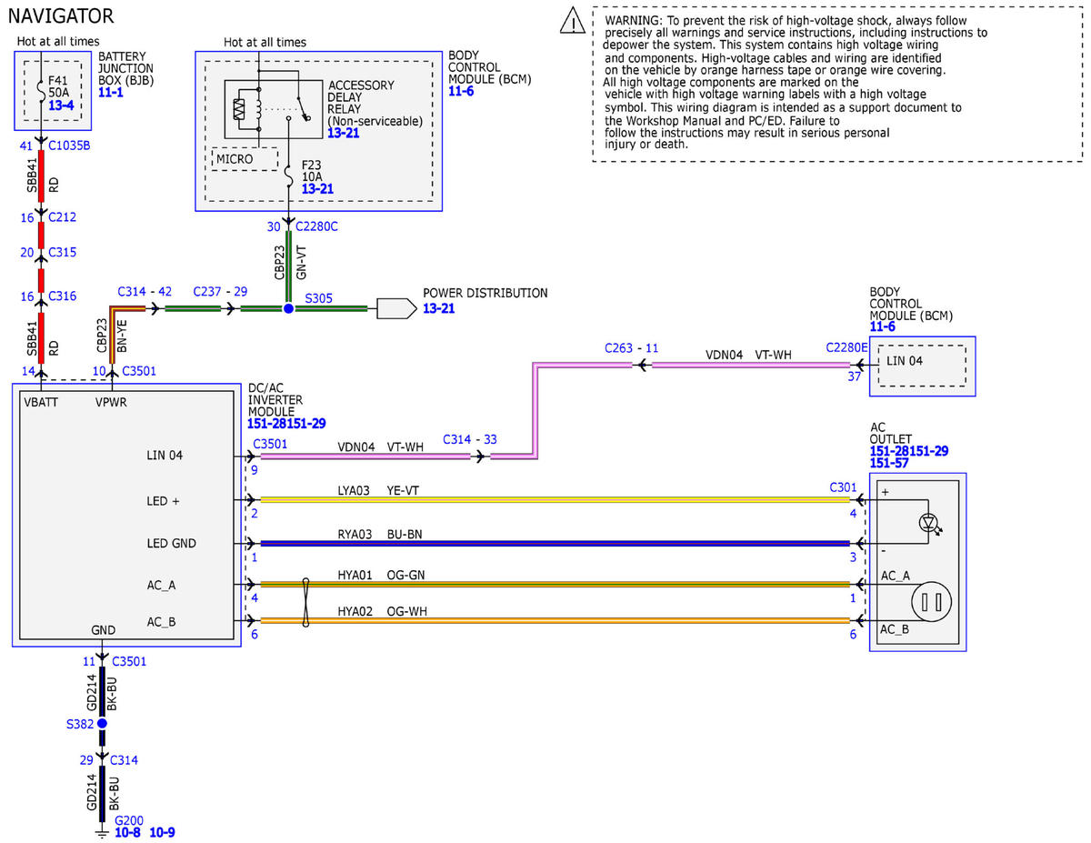
Task: Select wire label RYA03 BU-BN
Action: click(x=380, y=534)
